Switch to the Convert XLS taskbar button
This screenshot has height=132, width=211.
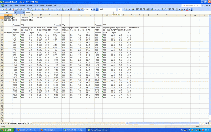[74, 130]
